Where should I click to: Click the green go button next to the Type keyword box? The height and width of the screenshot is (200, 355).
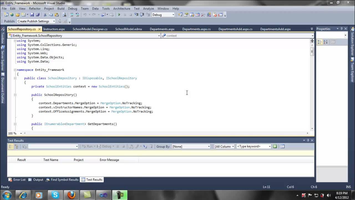pyautogui.click(x=275, y=146)
